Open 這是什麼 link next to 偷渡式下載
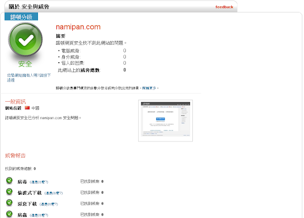This screenshot has width=304, height=218. [54, 193]
